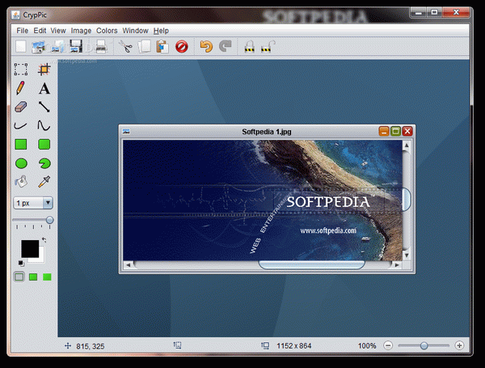Select the straight Line tool

tap(44, 107)
